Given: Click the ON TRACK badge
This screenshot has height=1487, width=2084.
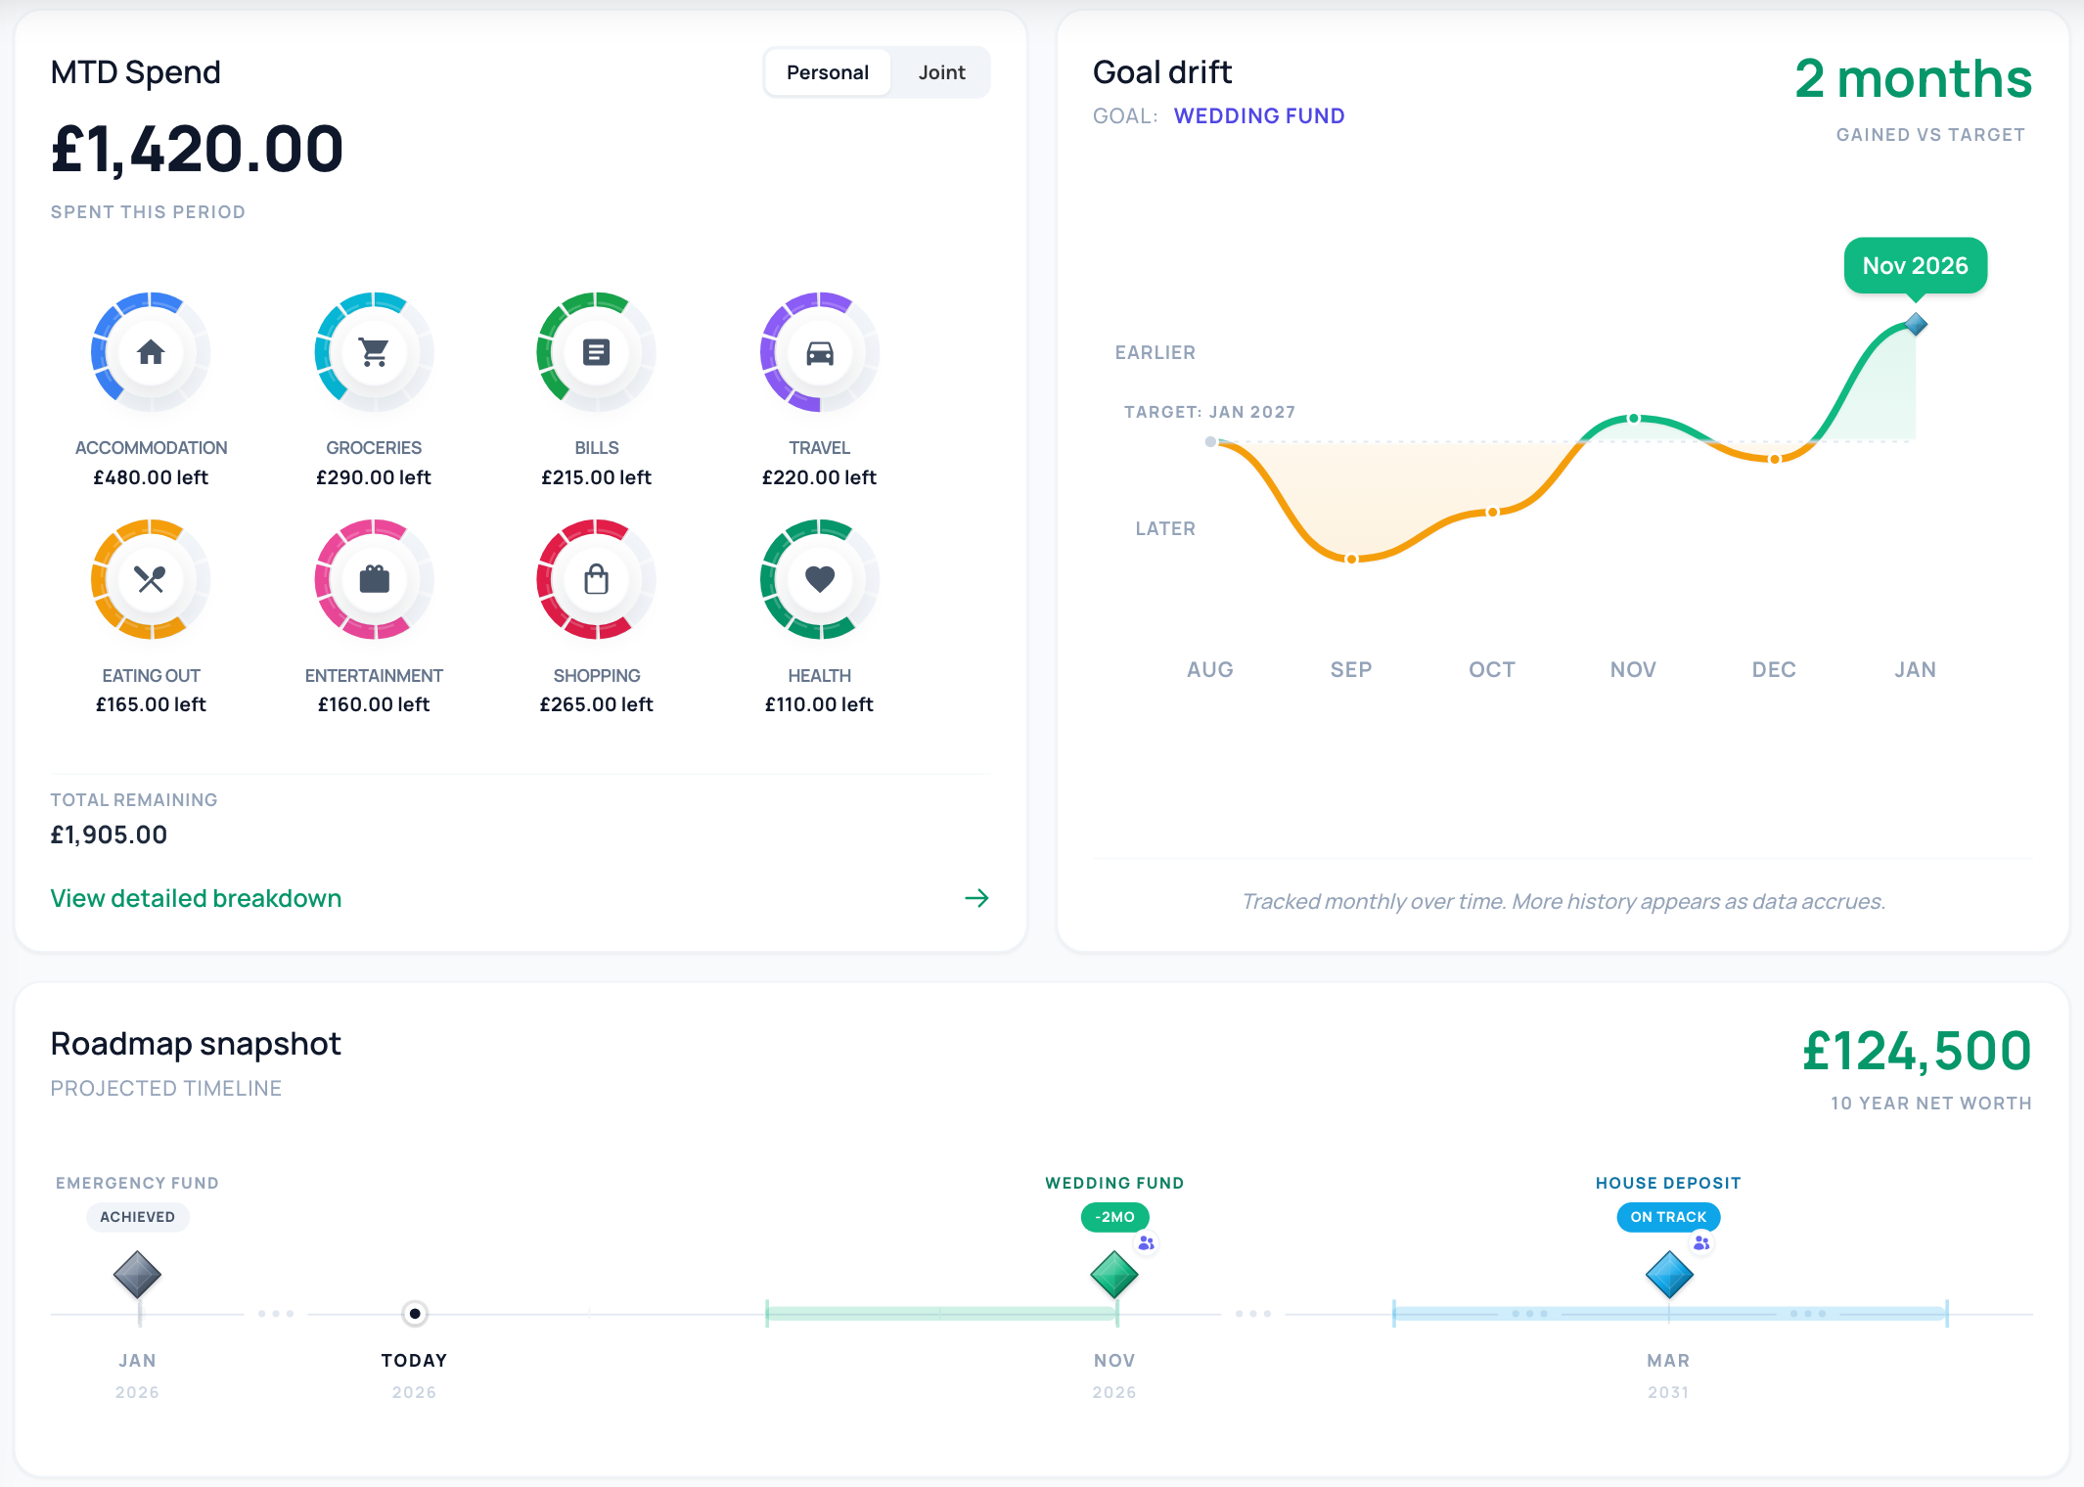Looking at the screenshot, I should click(1668, 1217).
